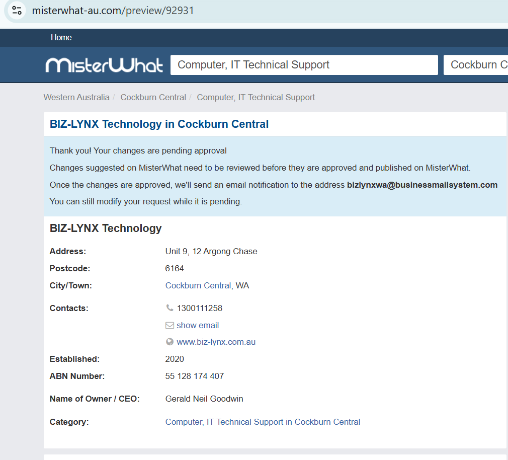Click the City/Town: label

[x=70, y=285]
